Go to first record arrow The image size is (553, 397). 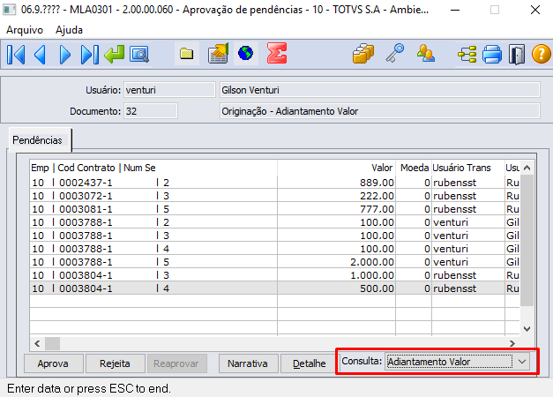coord(16,55)
